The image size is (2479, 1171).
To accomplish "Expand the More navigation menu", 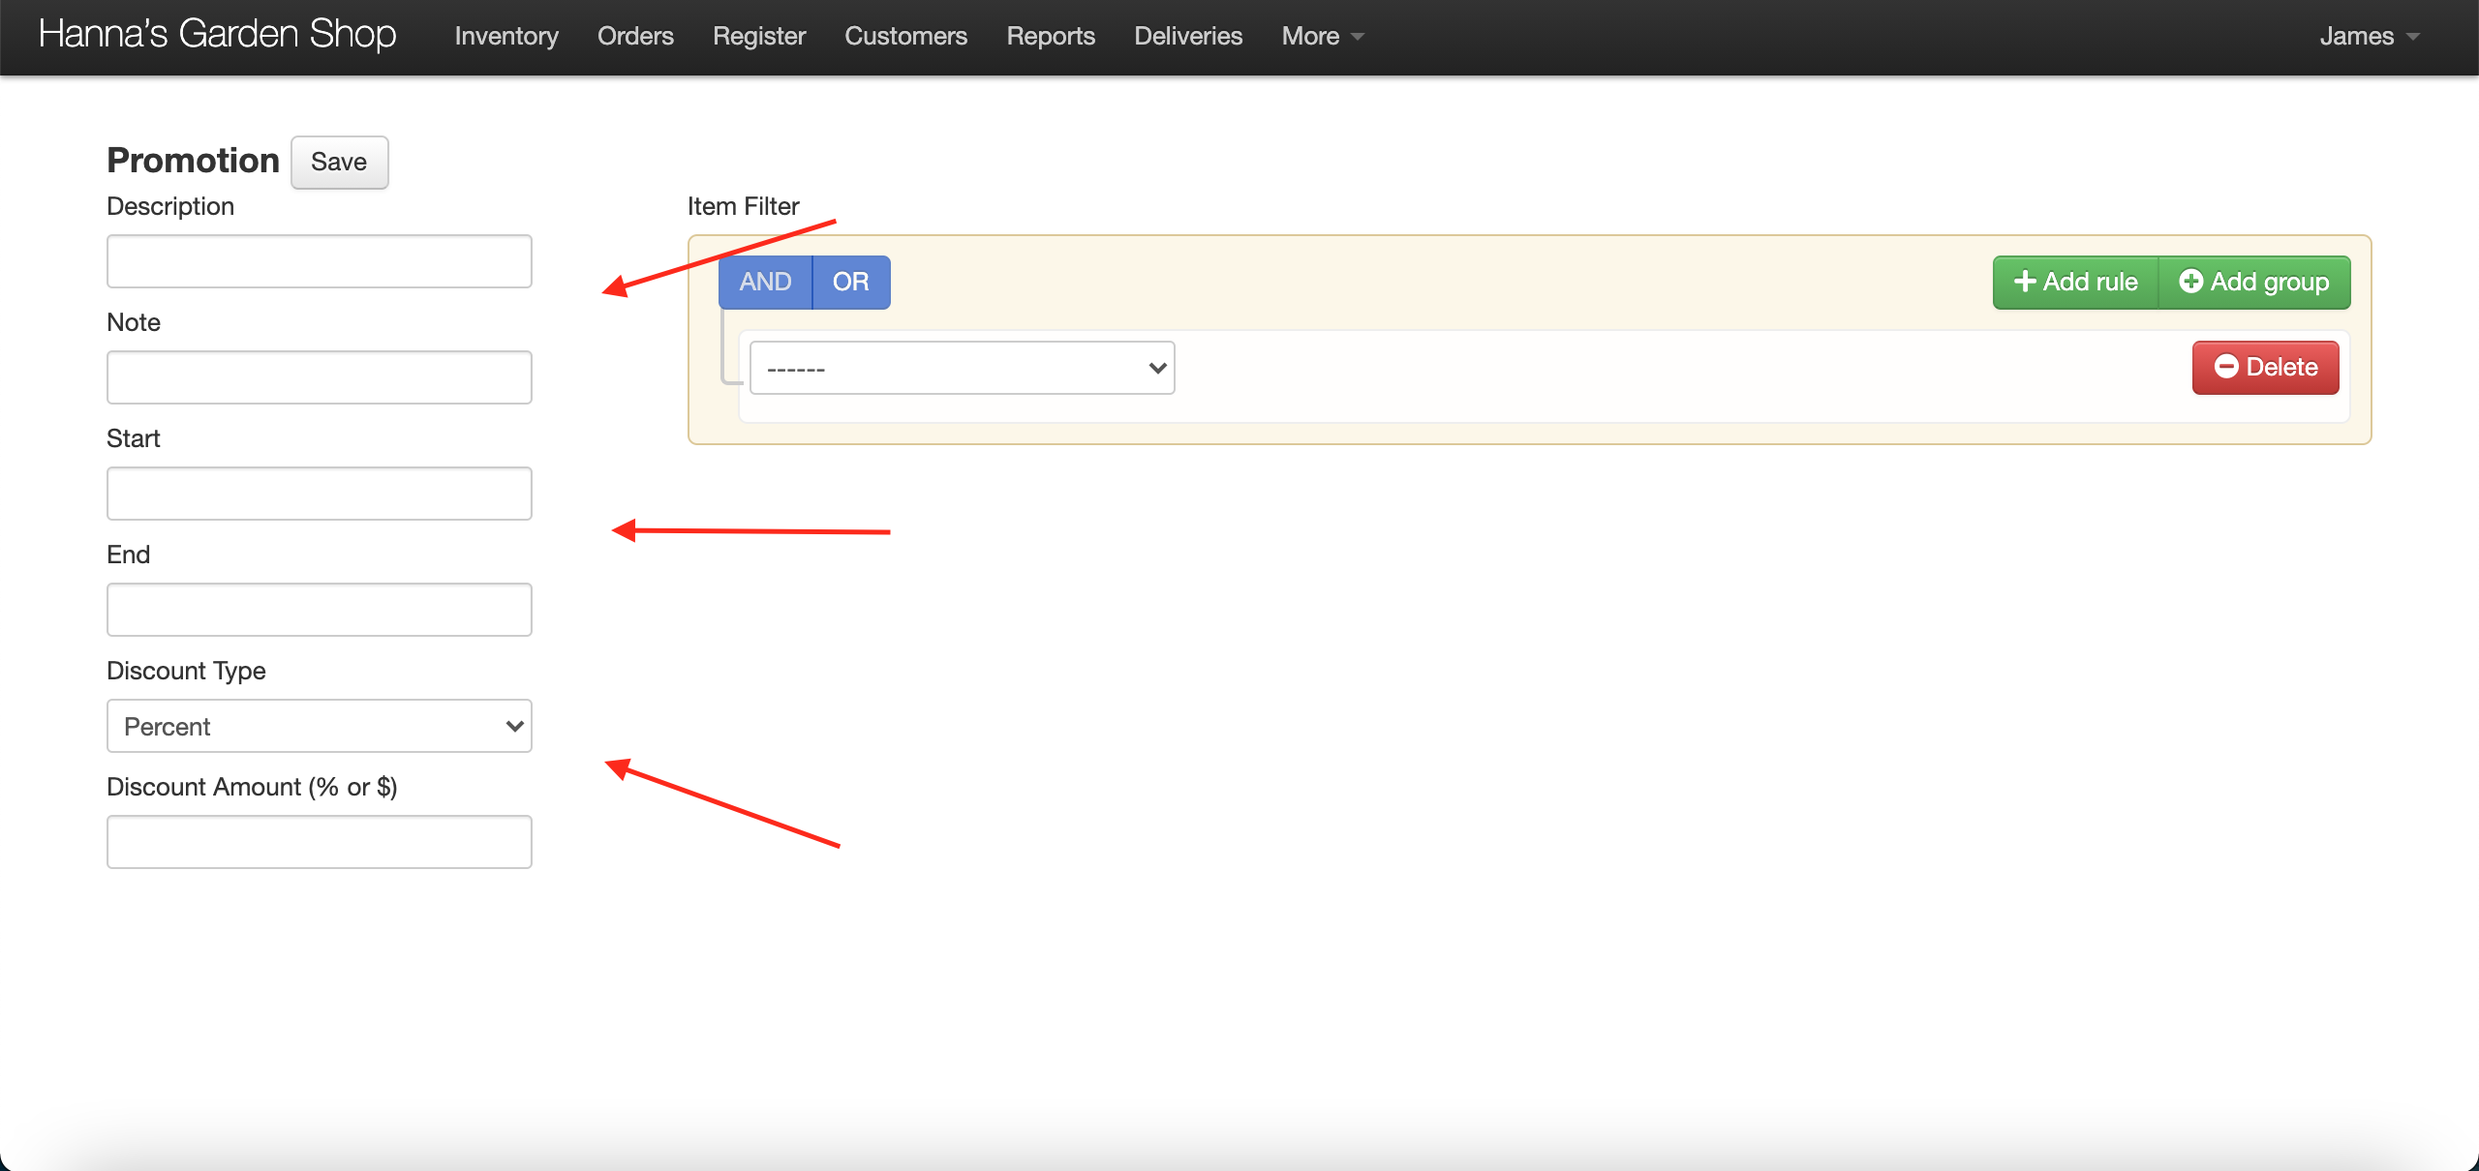I will tap(1322, 36).
